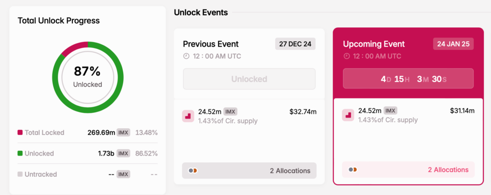Click the grayed-out Unlocked button

point(249,79)
